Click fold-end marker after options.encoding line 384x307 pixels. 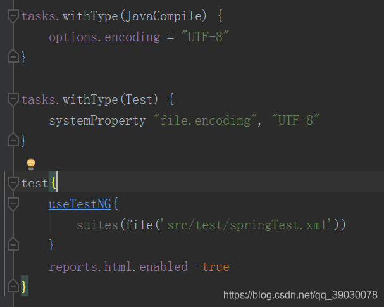[x=13, y=56]
